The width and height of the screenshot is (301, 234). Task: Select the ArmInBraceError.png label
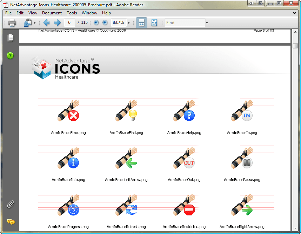[68, 133]
